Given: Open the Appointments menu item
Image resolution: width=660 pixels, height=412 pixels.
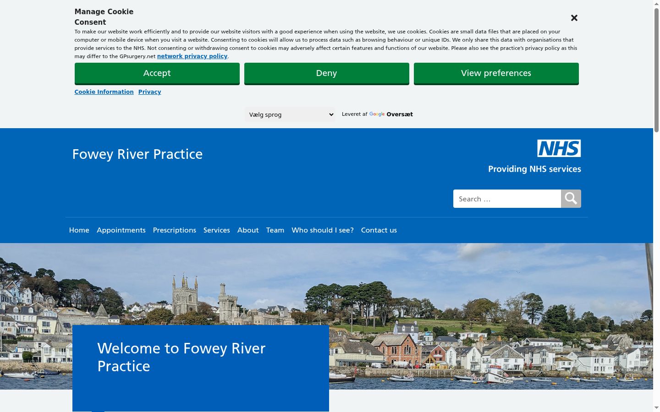Looking at the screenshot, I should pos(121,230).
